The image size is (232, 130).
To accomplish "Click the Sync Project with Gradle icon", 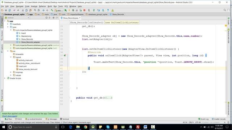I will tap(94, 10).
